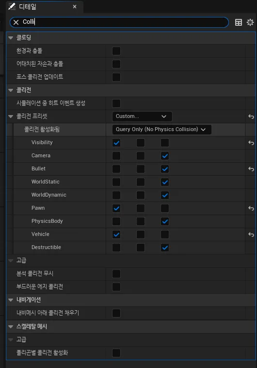Click the 환경과 충돌 property label
This screenshot has width=257, height=368.
(x=29, y=50)
